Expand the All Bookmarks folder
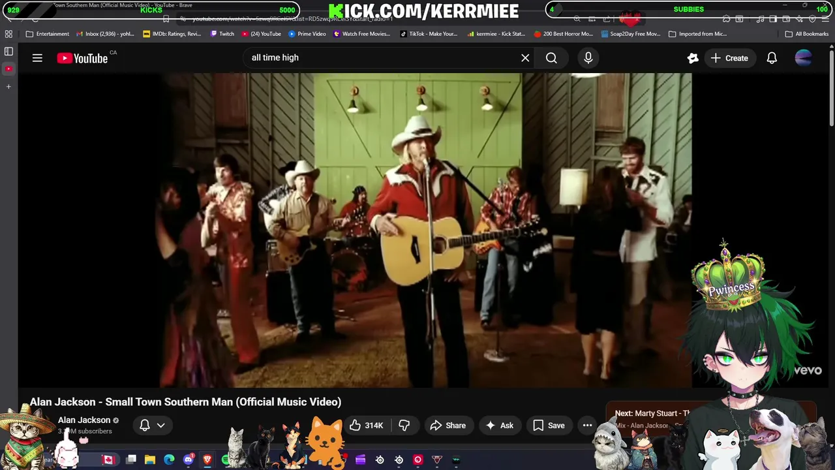 [807, 34]
